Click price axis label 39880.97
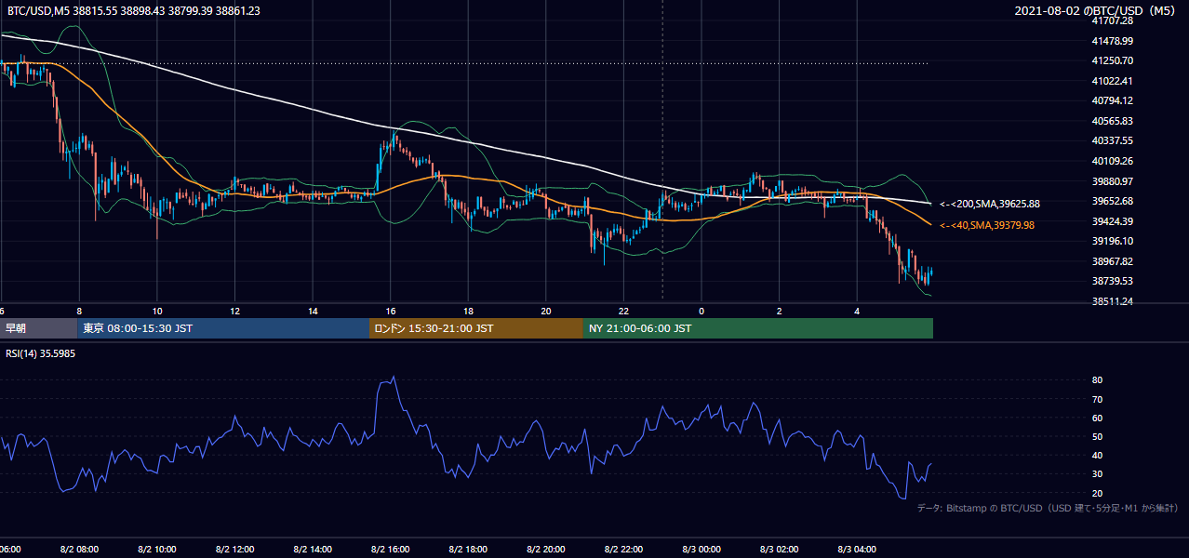 click(1112, 181)
